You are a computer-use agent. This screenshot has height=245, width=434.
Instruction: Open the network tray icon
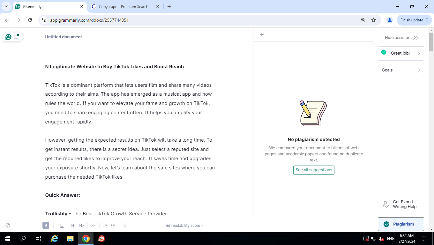(374, 239)
